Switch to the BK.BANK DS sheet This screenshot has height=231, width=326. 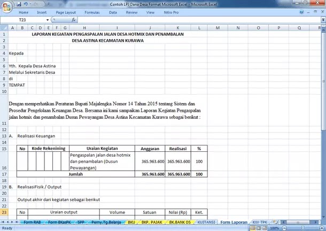(180, 222)
